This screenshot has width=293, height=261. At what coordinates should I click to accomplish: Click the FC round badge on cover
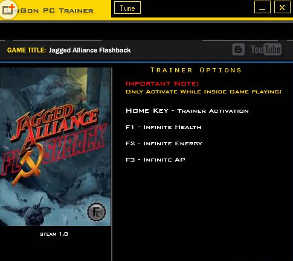point(97,212)
